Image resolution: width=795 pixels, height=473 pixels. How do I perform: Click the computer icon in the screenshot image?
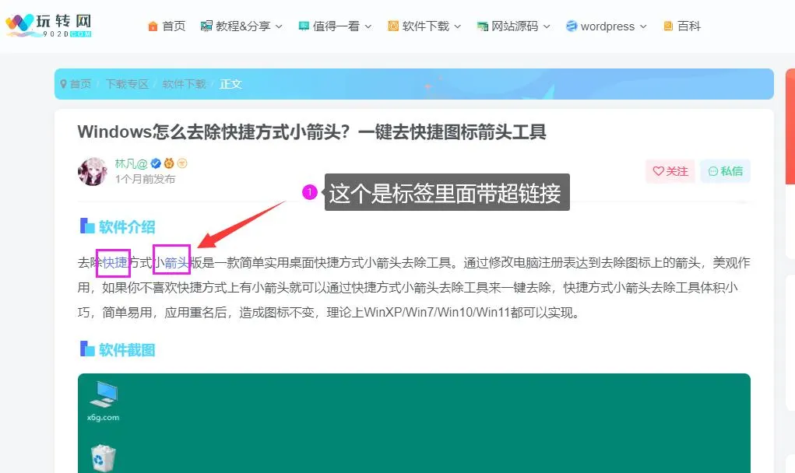[104, 394]
